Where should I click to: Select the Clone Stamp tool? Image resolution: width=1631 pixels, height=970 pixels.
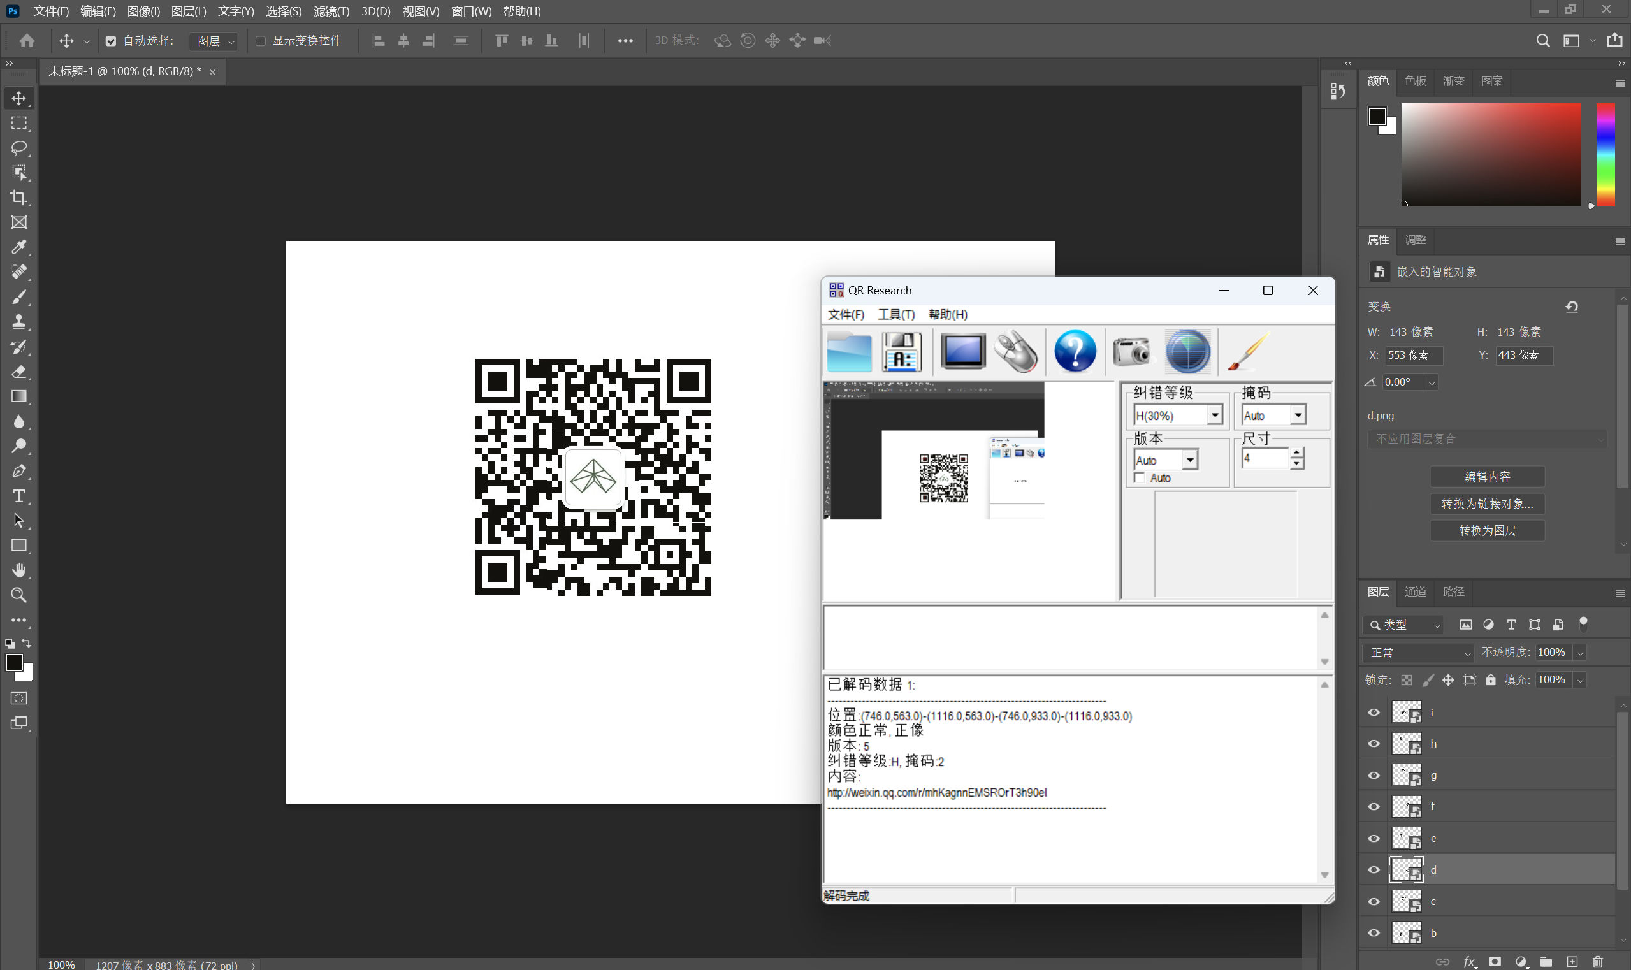coord(19,322)
